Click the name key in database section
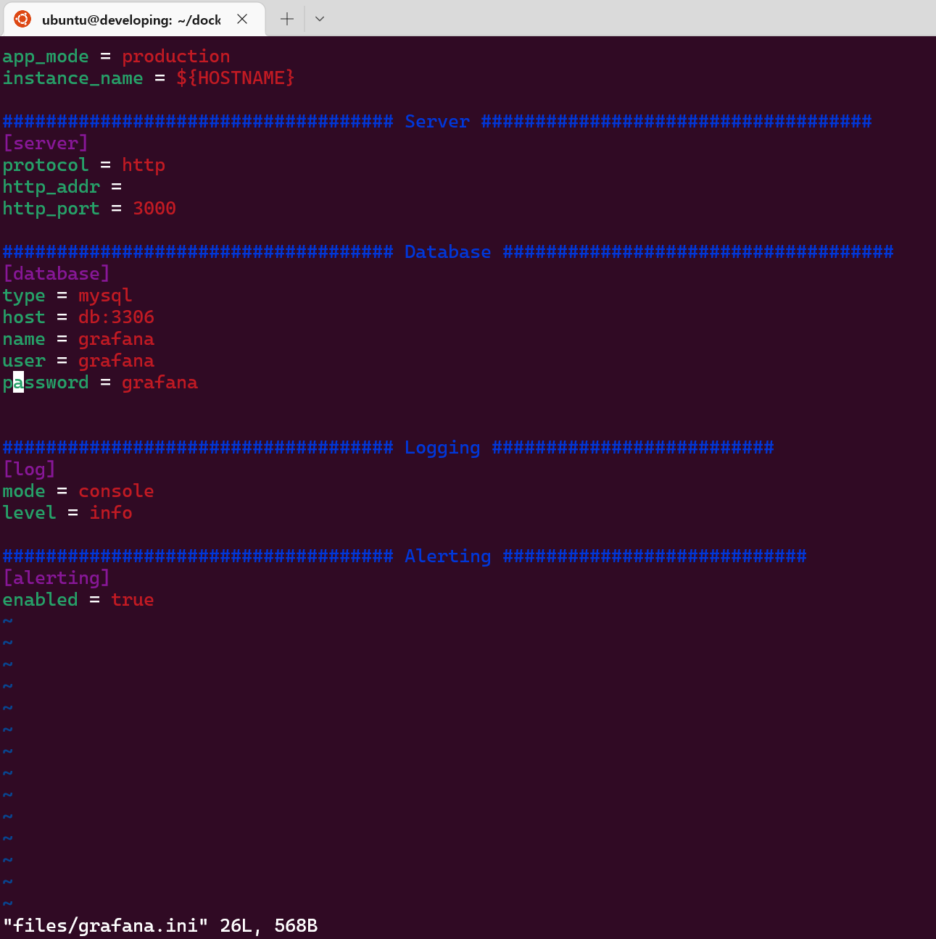 tap(24, 339)
